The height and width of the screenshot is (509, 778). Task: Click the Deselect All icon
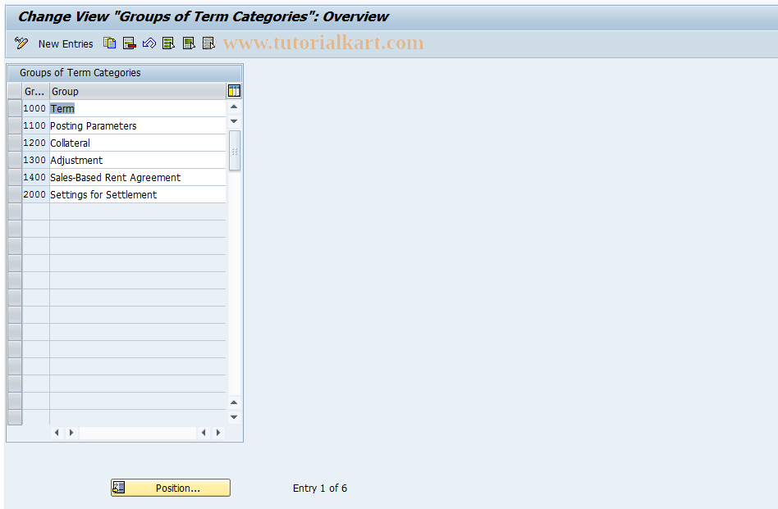[208, 43]
